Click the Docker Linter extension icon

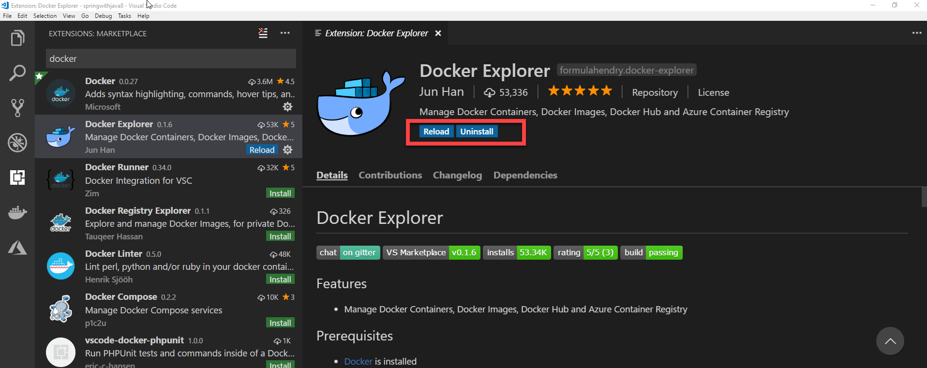[x=60, y=265]
